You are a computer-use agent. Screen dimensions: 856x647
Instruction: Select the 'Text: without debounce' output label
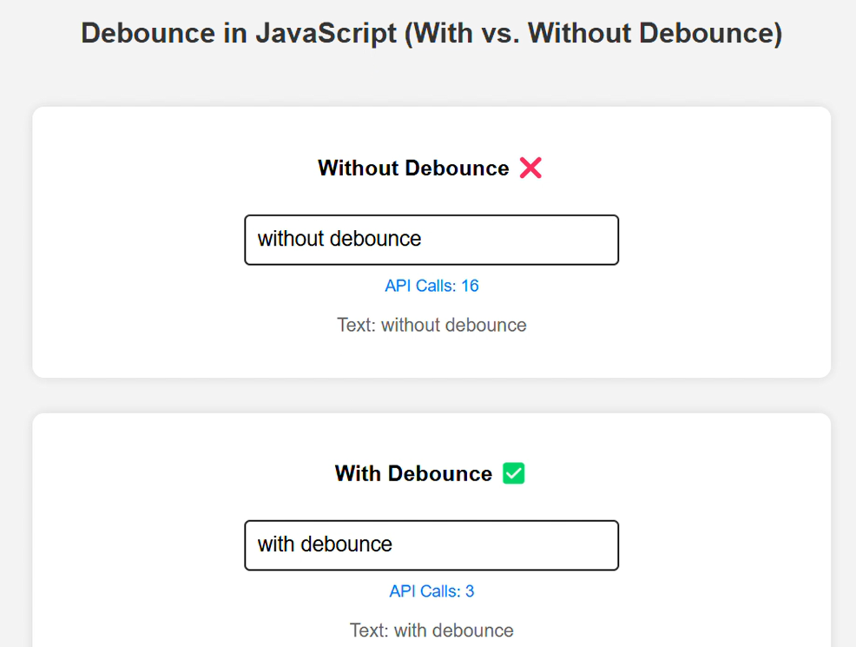431,325
